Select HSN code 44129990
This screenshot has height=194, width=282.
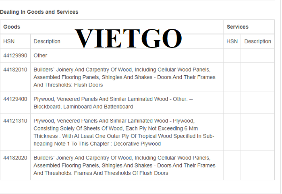pos(15,56)
